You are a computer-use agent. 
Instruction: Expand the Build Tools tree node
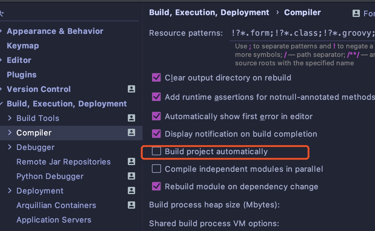[10, 118]
